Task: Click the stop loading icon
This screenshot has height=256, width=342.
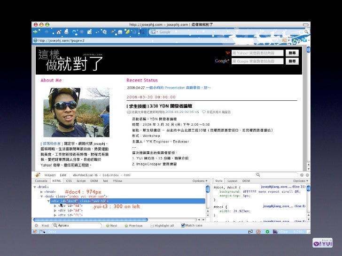Action: click(82, 32)
